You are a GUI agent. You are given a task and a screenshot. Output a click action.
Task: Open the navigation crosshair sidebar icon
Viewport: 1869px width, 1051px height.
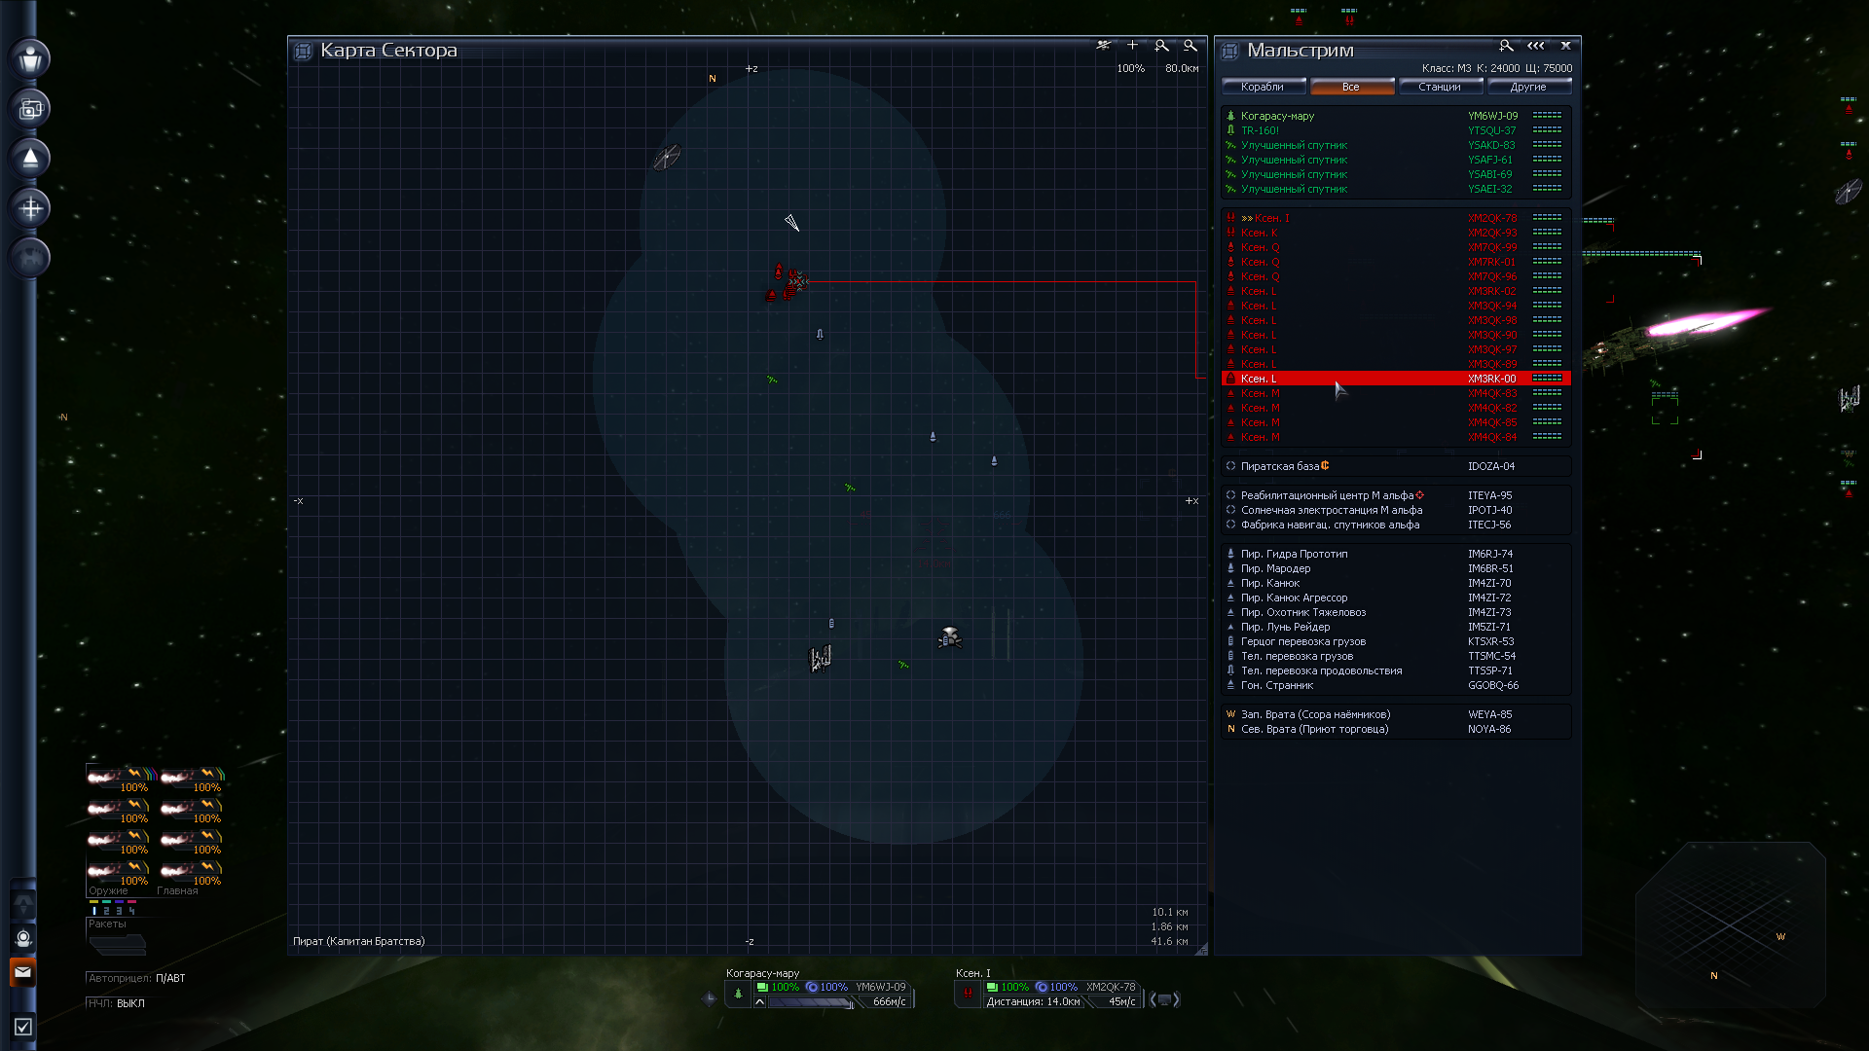(x=30, y=207)
